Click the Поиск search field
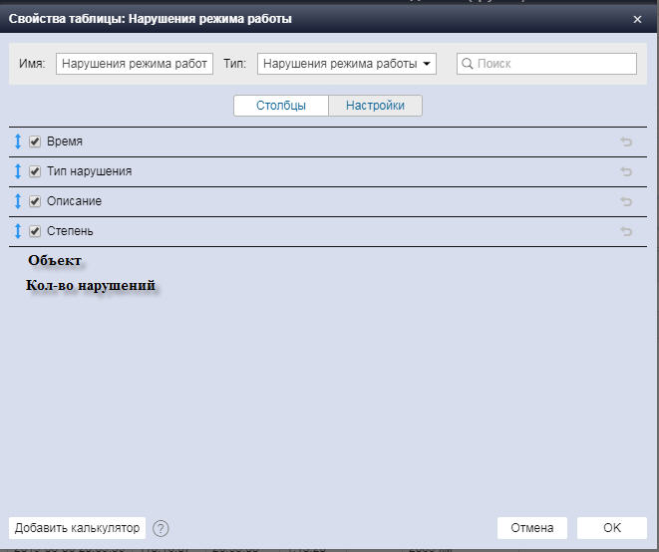Image resolution: width=659 pixels, height=552 pixels. click(x=546, y=64)
